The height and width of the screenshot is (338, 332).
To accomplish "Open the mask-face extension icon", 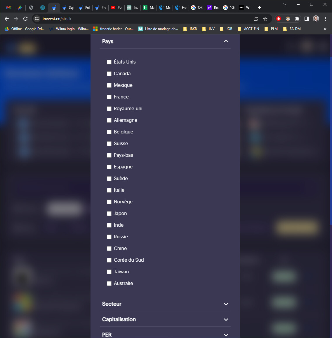I will tap(288, 19).
